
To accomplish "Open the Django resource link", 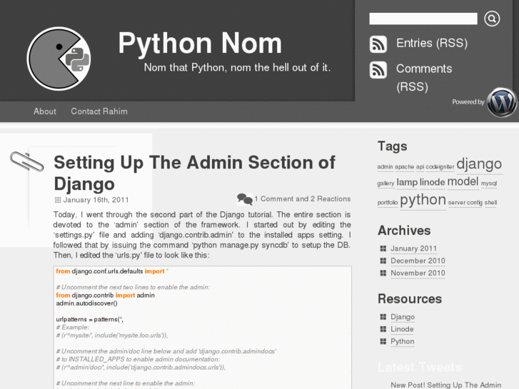I will (x=403, y=317).
